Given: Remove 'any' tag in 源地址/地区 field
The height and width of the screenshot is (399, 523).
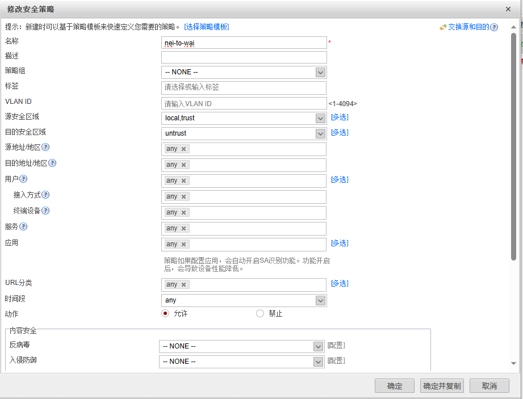Looking at the screenshot, I should click(x=183, y=149).
